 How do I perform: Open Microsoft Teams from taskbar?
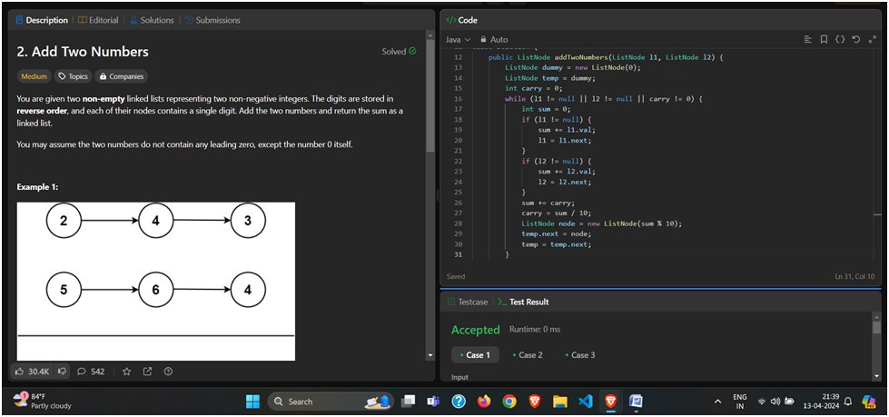433,402
